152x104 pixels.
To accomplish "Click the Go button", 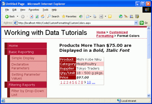I will (144, 23).
